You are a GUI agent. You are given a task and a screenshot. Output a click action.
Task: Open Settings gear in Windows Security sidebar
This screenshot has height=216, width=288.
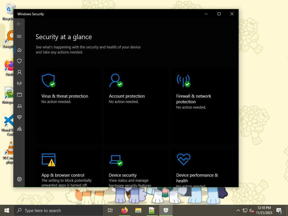coord(19,179)
